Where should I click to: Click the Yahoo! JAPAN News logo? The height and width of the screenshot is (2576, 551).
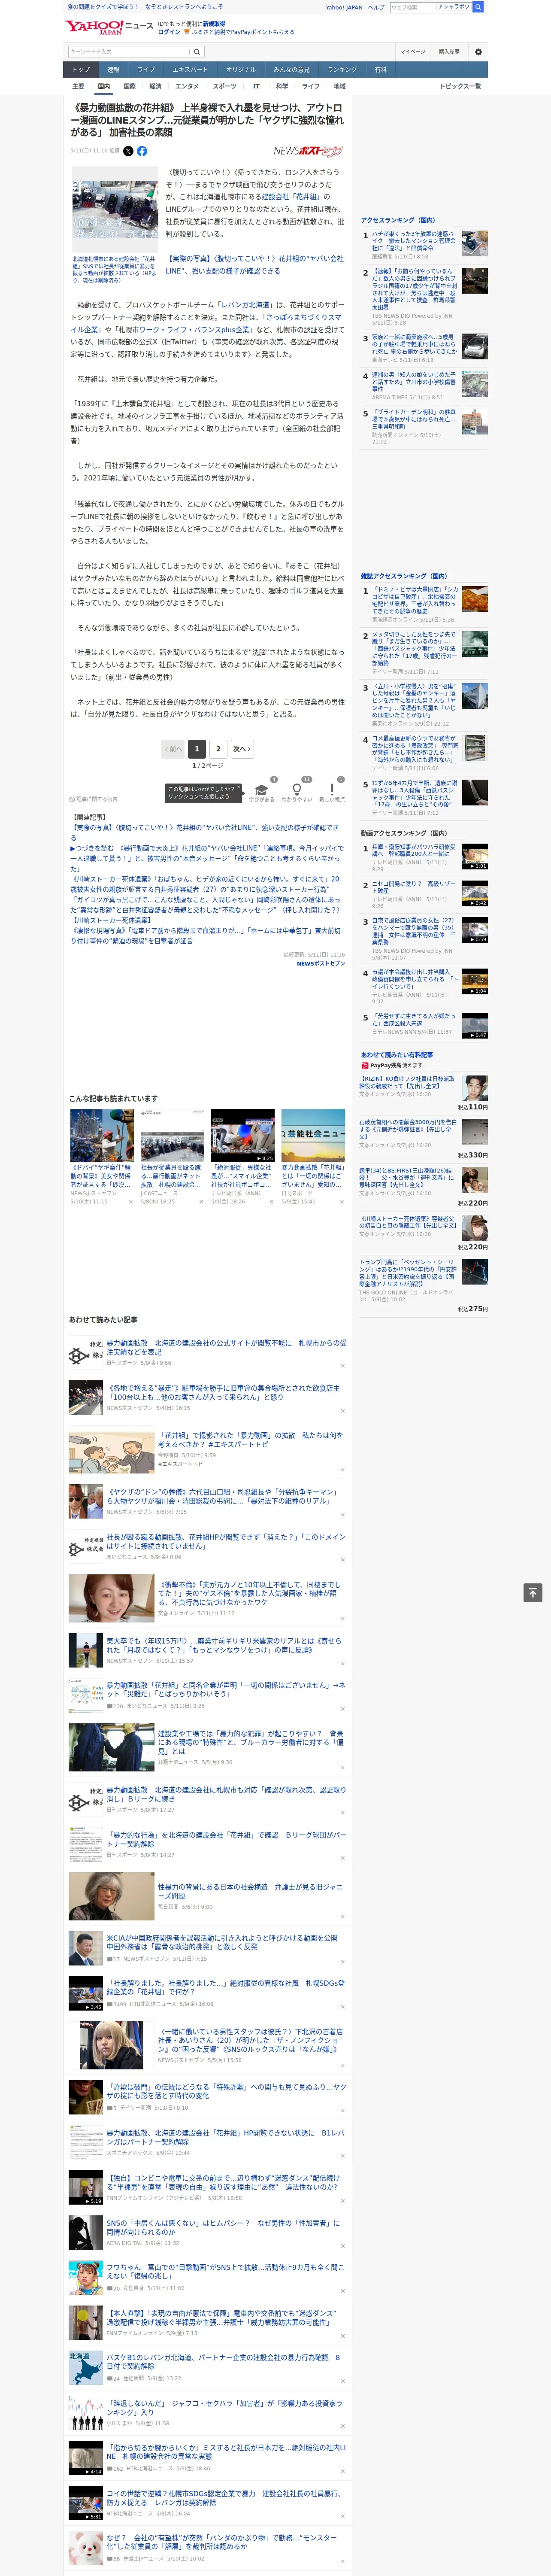coord(109,27)
